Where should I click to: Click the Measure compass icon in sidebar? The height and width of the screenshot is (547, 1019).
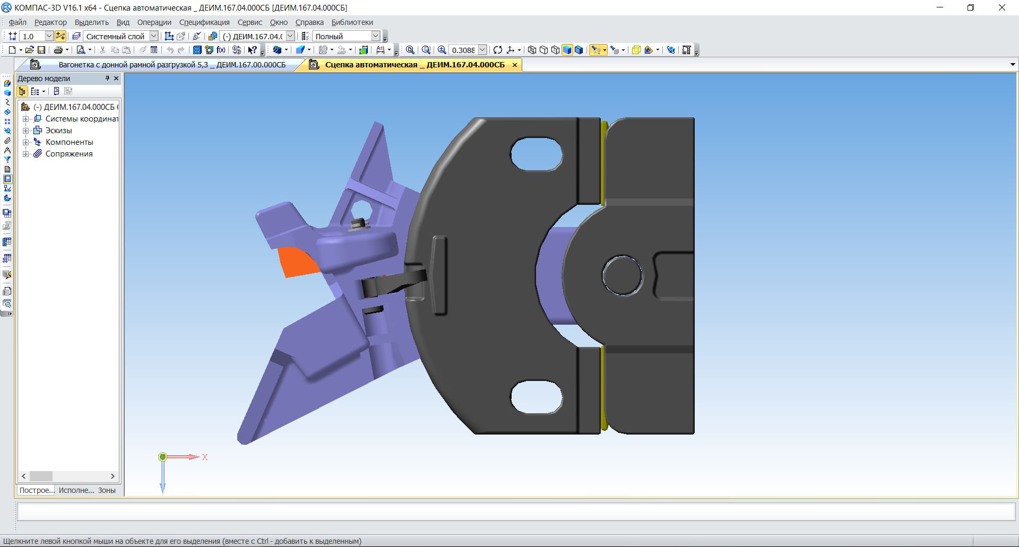[7, 150]
